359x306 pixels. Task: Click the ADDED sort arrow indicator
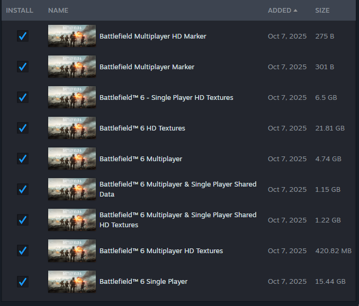click(295, 11)
